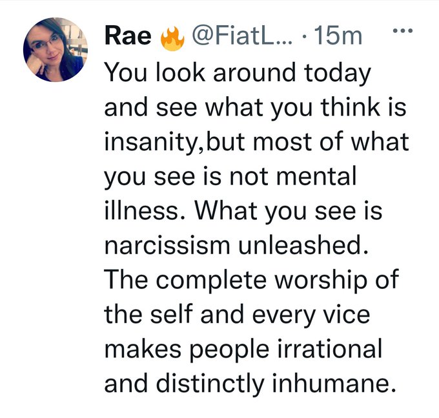Click the line "and see what you think is"
The width and height of the screenshot is (439, 418).
pyautogui.click(x=255, y=108)
